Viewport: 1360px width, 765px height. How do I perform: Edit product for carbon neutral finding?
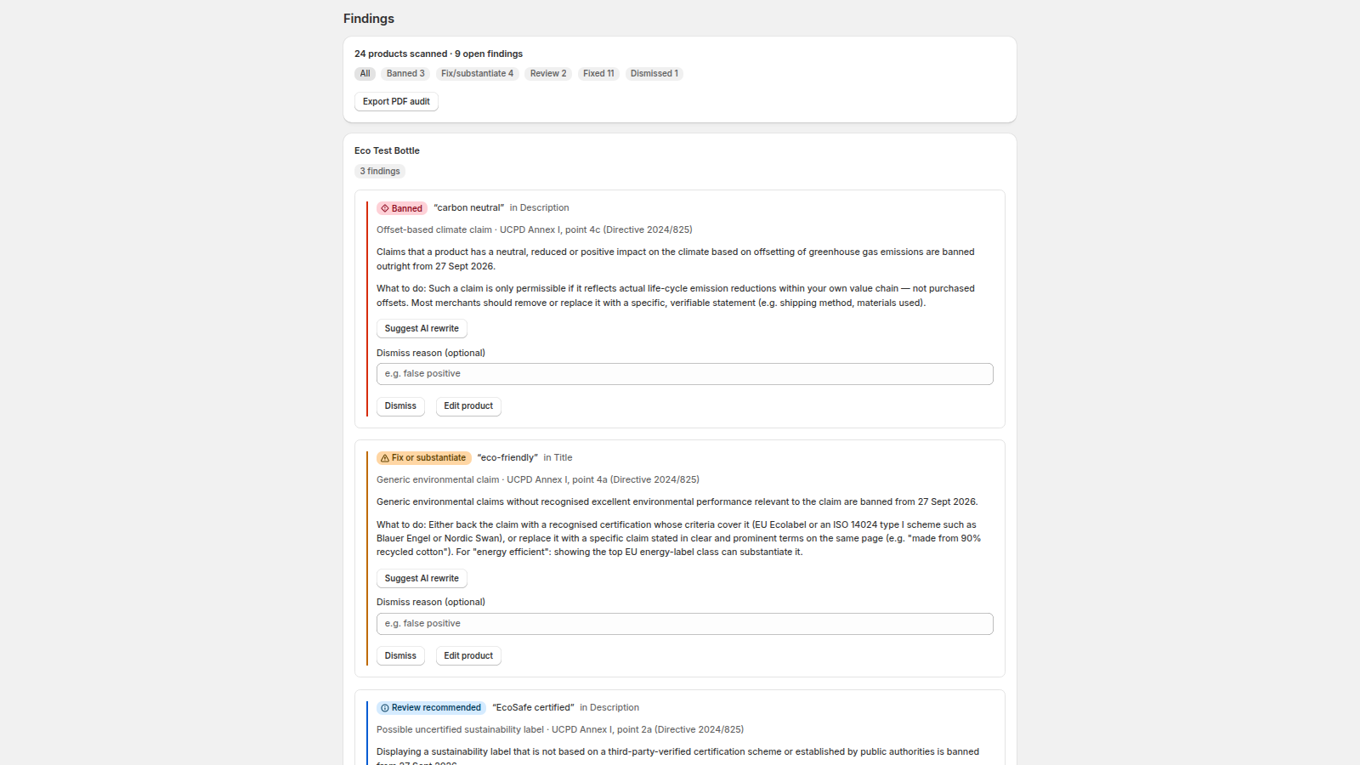click(x=468, y=406)
